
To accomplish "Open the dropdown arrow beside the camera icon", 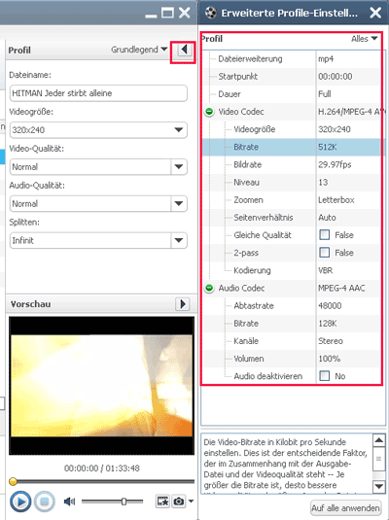I will pyautogui.click(x=191, y=502).
